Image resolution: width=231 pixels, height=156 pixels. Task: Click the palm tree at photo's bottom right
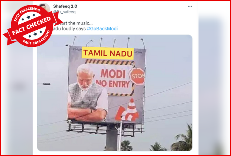point(182,139)
